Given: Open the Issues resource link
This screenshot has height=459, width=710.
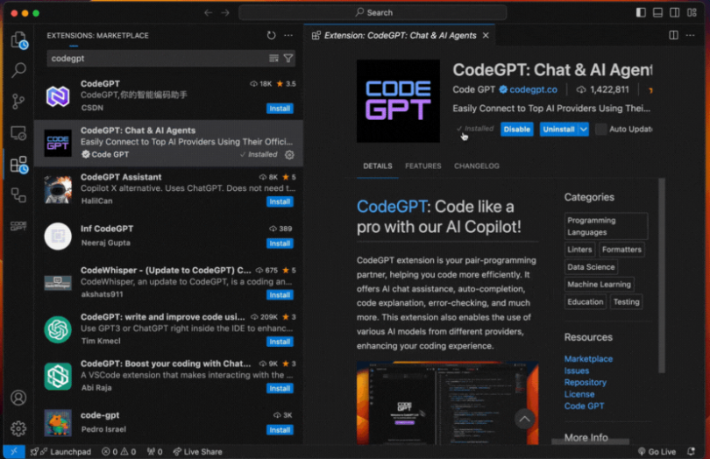Looking at the screenshot, I should [x=577, y=371].
